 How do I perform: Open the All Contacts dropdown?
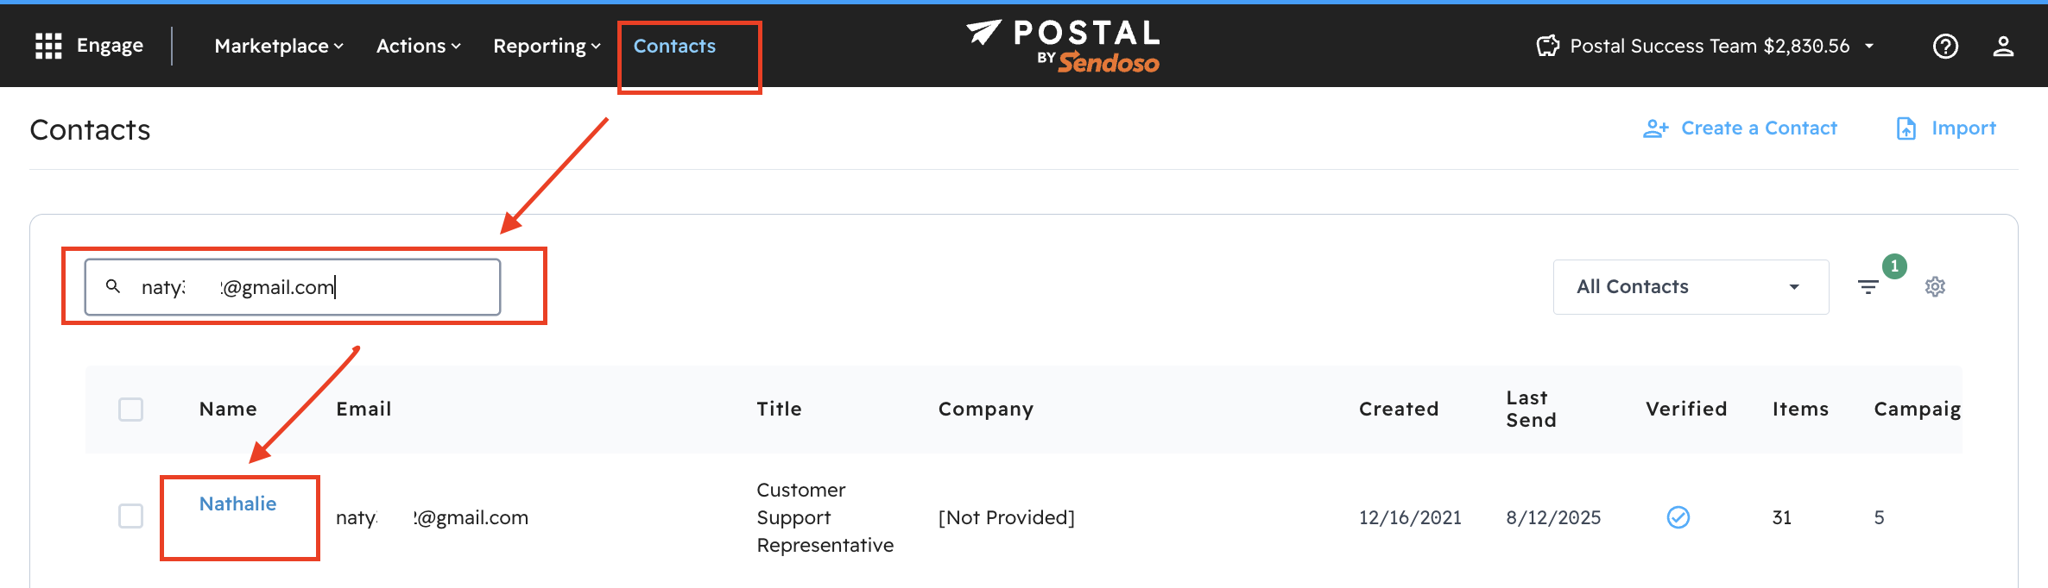1690,287
